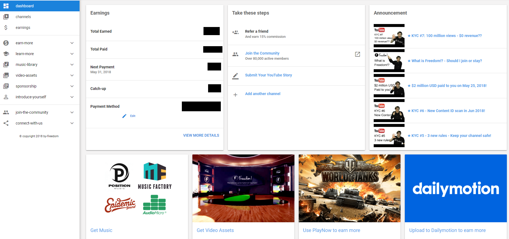Click the plus icon beside Add another channel
The image size is (509, 239).
click(235, 95)
